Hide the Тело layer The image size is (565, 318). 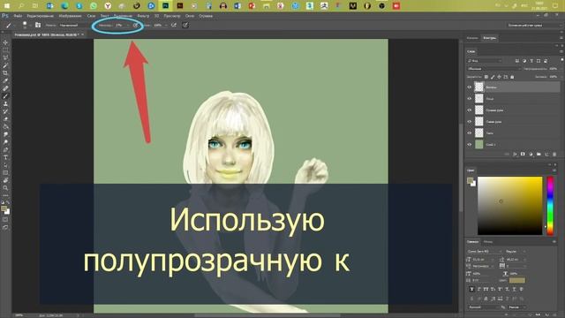click(469, 133)
